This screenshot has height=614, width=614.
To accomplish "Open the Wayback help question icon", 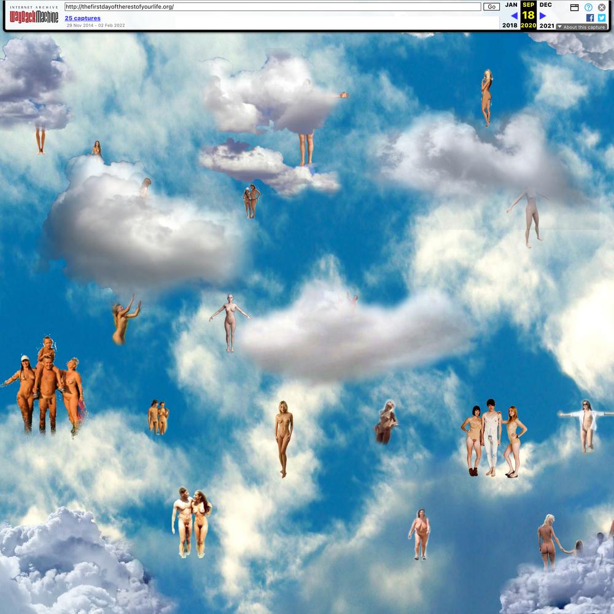I will coord(588,7).
